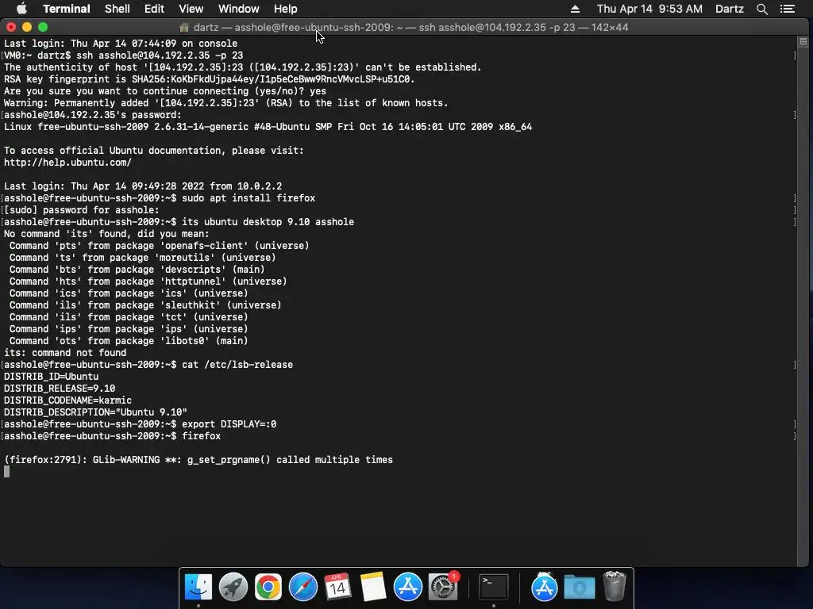Close the Terminal window with red button

coord(11,27)
